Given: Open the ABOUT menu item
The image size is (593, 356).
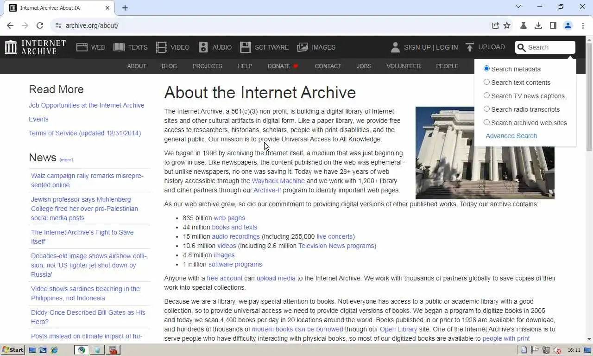Looking at the screenshot, I should click(x=137, y=66).
